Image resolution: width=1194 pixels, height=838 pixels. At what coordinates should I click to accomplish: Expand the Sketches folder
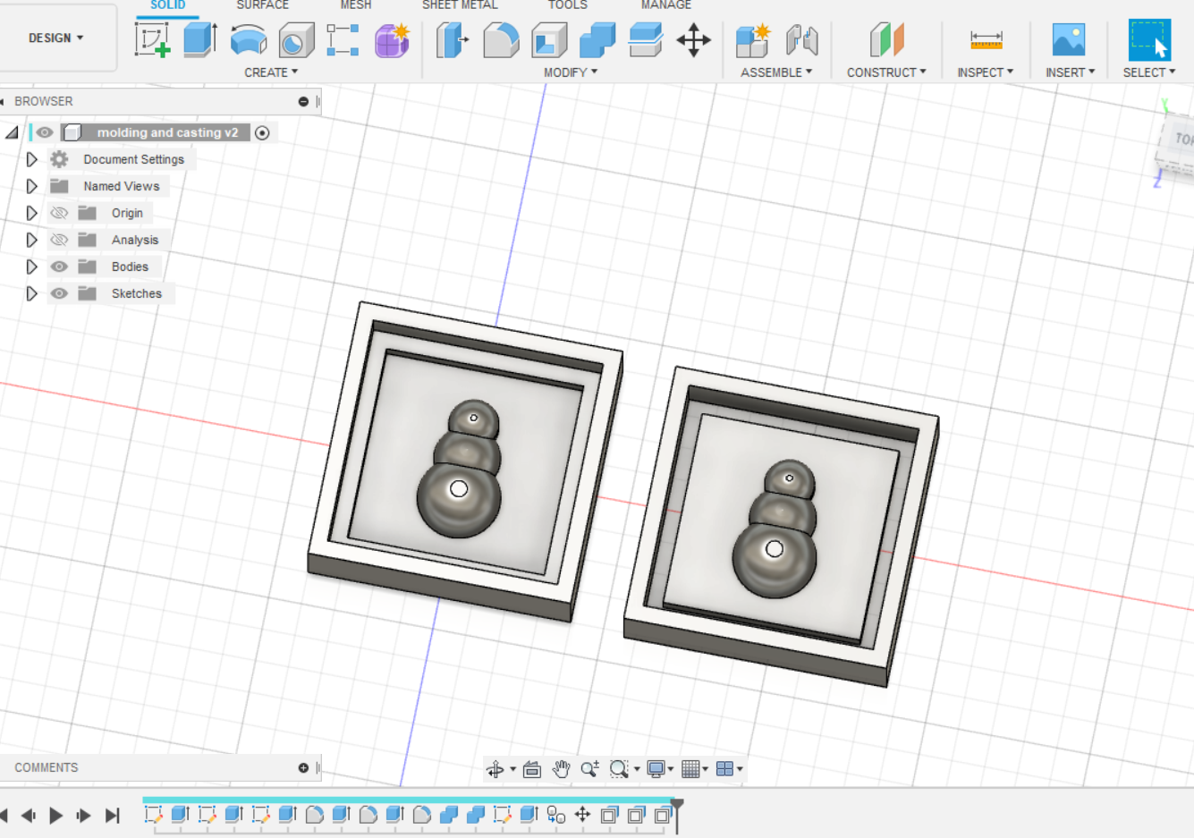tap(31, 293)
